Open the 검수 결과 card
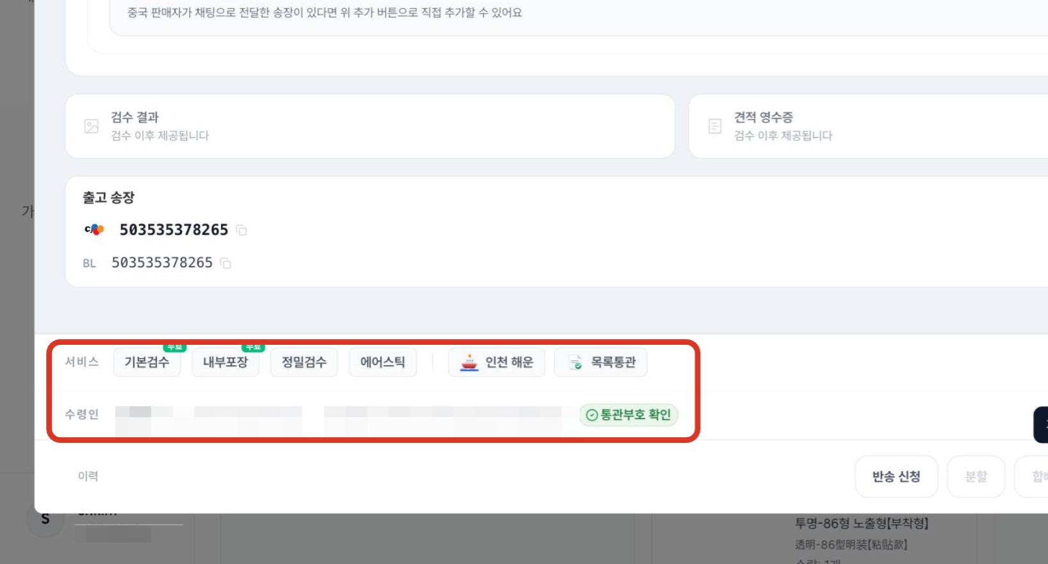Viewport: 1048px width, 564px height. pos(370,126)
